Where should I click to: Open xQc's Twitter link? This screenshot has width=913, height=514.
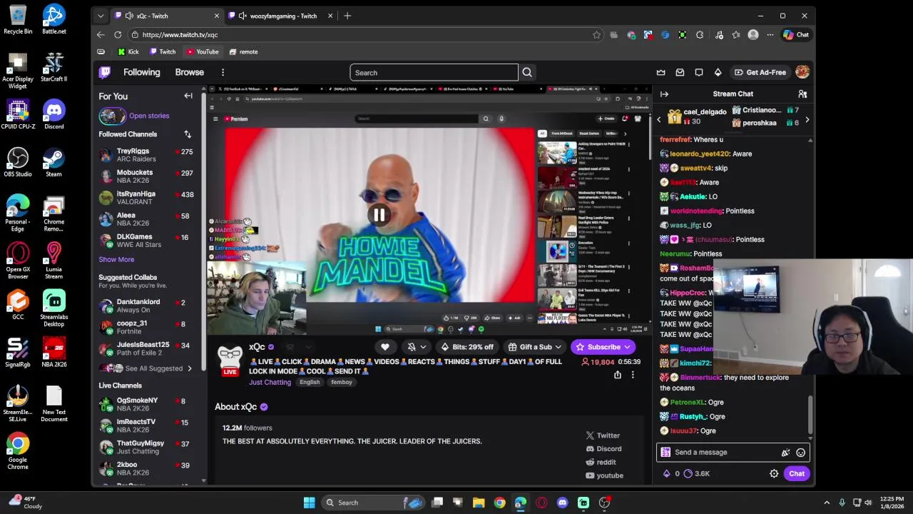tap(603, 435)
